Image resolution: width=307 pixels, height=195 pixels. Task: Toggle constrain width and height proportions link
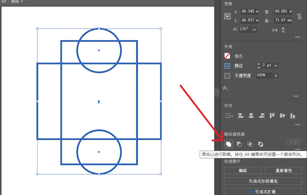(299, 16)
